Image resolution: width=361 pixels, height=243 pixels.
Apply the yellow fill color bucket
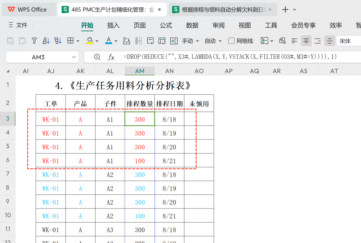pyautogui.click(x=90, y=41)
